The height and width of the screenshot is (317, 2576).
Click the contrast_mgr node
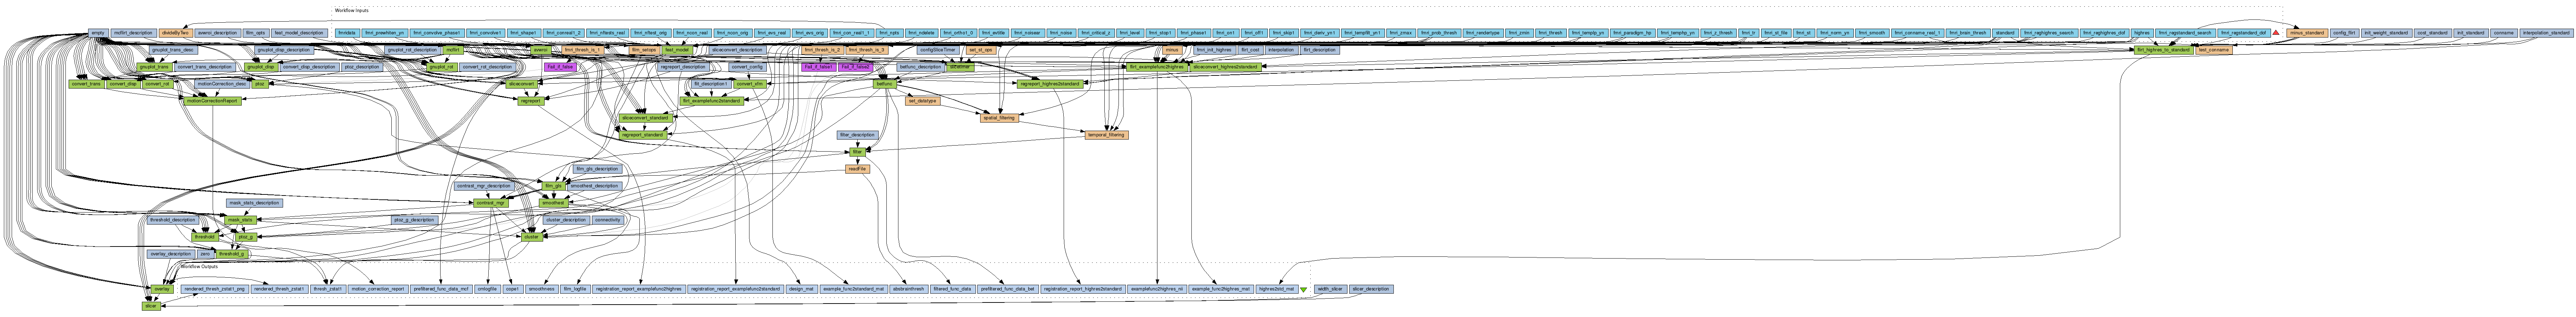tap(492, 203)
